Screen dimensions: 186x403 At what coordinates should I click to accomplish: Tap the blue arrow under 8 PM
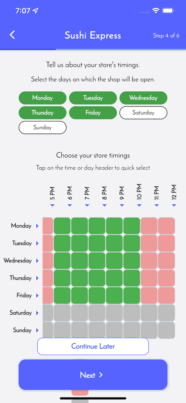point(105,205)
